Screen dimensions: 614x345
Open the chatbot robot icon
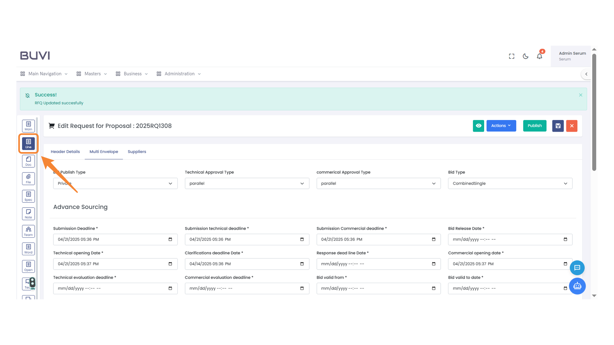577,286
